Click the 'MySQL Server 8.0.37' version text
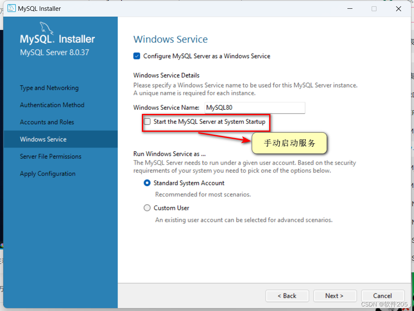 (55, 52)
